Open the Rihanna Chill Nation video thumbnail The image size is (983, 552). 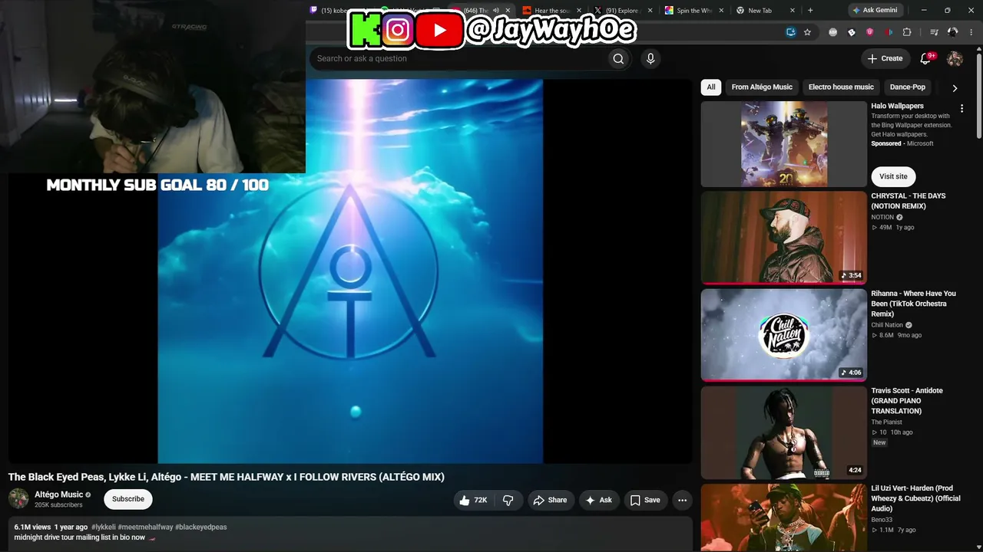pos(783,335)
